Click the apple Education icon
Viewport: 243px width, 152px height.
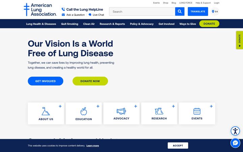[84, 111]
